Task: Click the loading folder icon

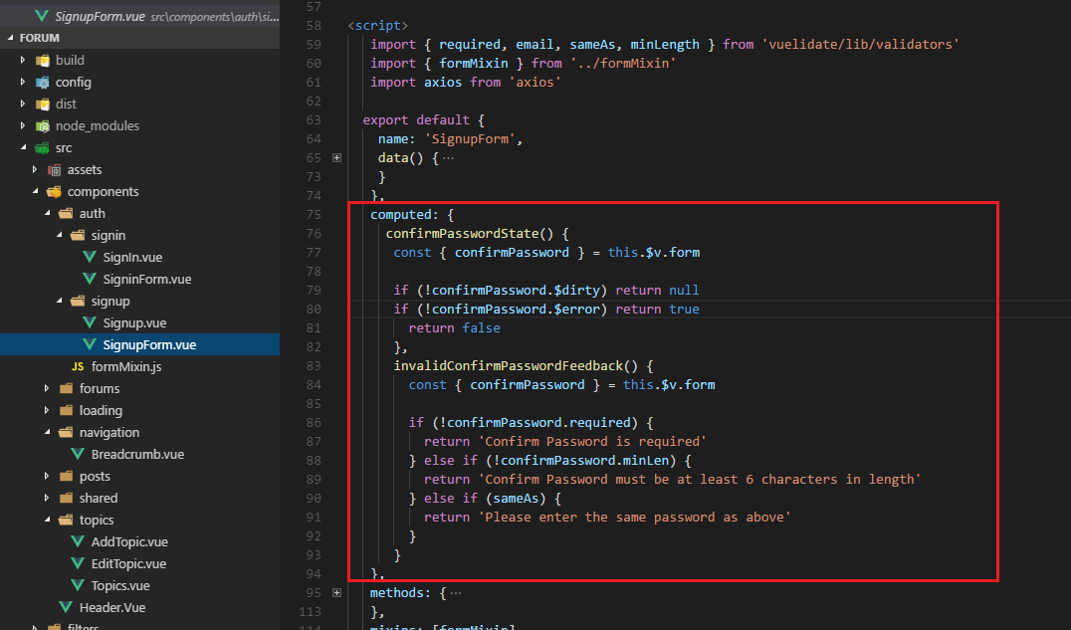Action: pyautogui.click(x=66, y=410)
